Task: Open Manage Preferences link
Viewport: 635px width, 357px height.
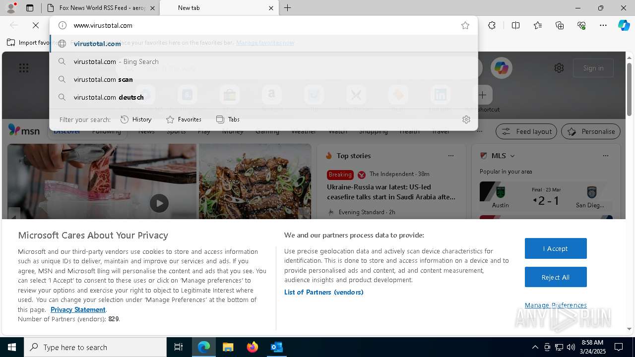Action: click(x=556, y=305)
